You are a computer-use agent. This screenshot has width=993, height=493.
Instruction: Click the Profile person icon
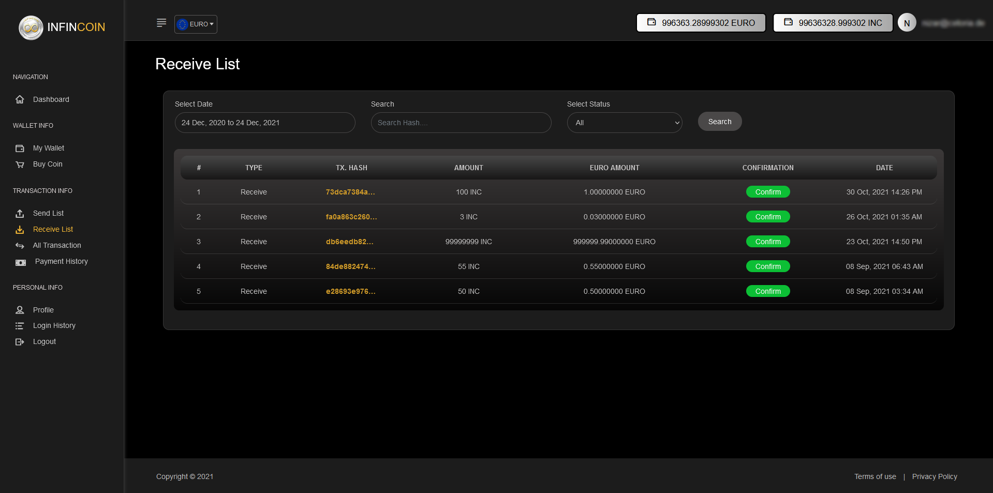pos(20,310)
